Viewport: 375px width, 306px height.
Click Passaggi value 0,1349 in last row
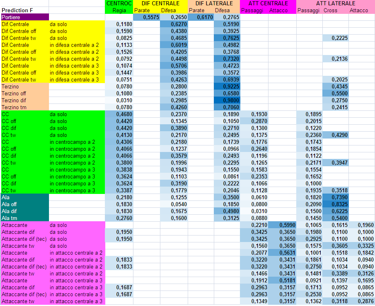click(x=254, y=301)
